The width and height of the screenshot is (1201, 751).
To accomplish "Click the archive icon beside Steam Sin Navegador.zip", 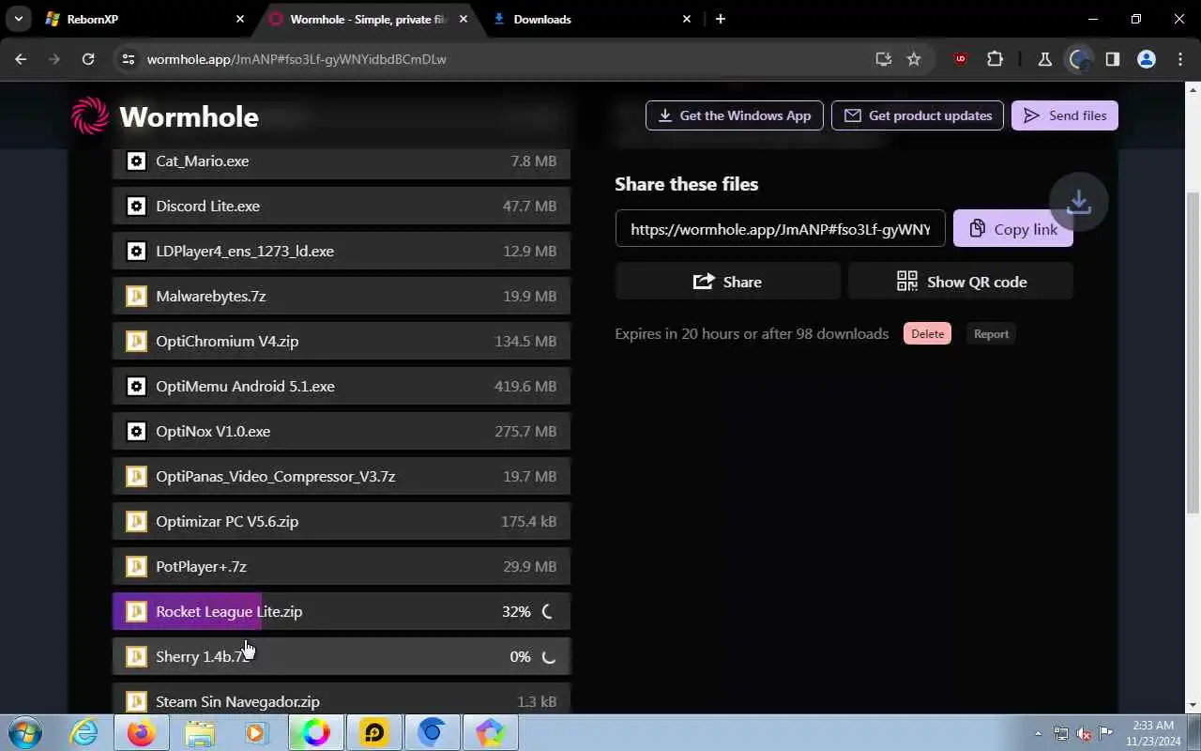I will coord(136,701).
